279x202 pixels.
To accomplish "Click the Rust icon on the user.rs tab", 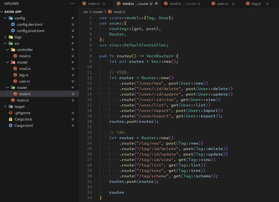I will 214,4.
